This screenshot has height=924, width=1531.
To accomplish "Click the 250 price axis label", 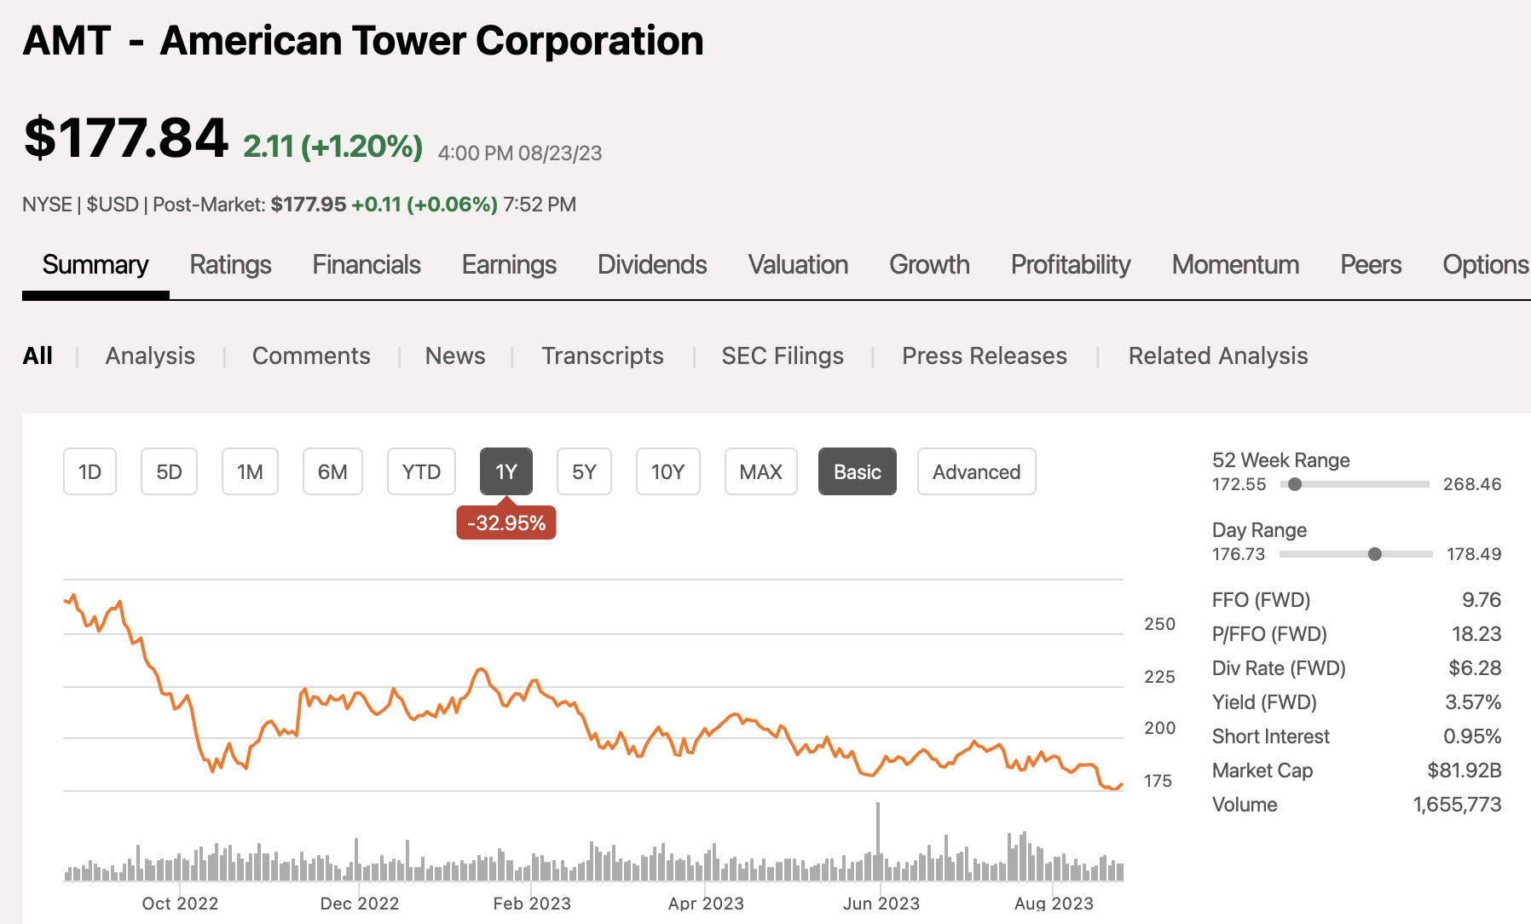I will 1159,624.
